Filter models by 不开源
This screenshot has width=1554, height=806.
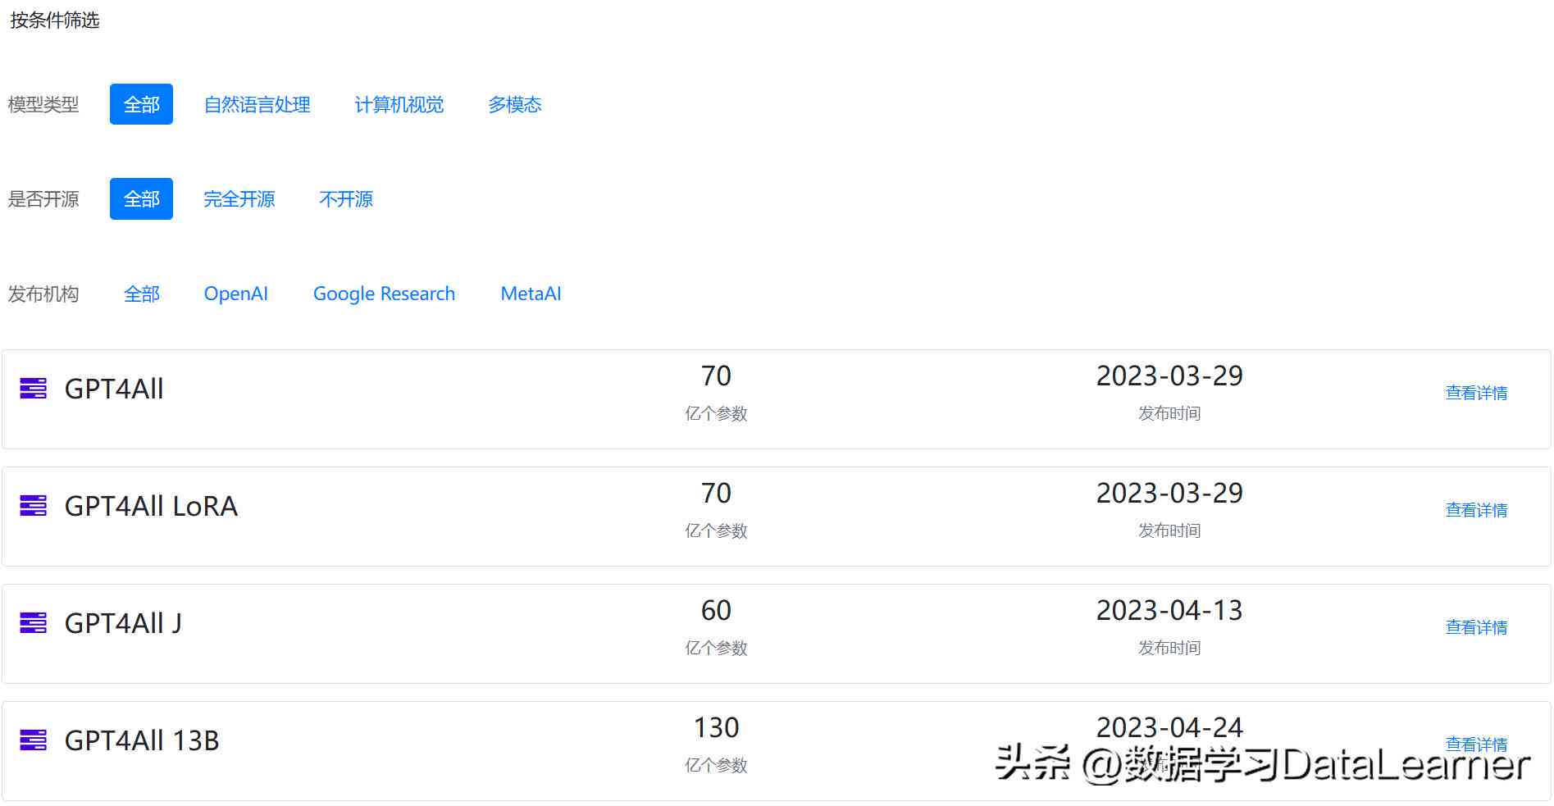point(345,198)
